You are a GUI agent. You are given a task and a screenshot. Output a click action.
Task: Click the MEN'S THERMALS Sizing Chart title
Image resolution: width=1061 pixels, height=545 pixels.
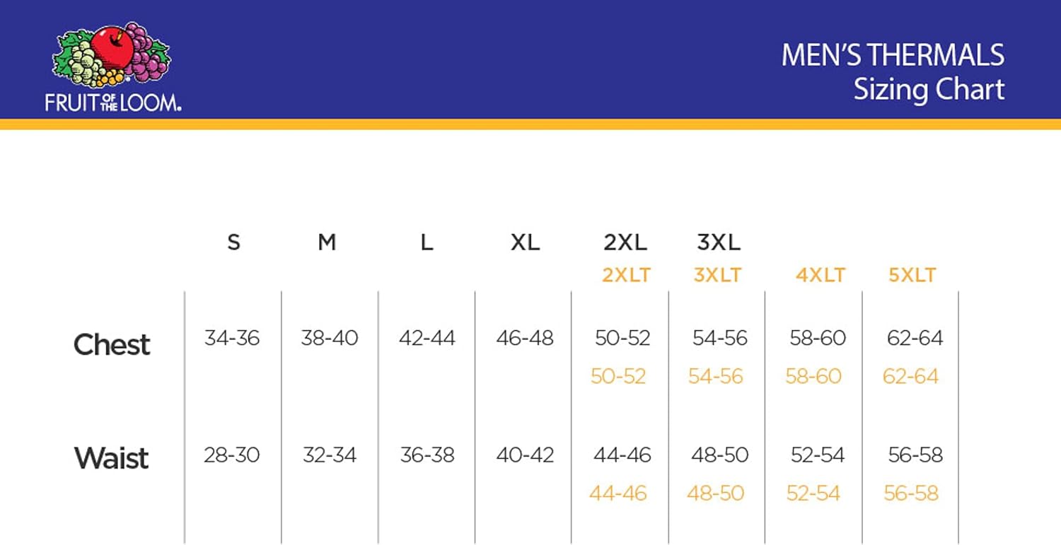893,72
